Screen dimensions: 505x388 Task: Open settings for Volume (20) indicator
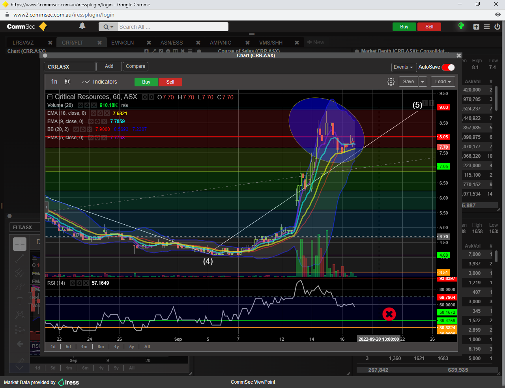point(87,105)
